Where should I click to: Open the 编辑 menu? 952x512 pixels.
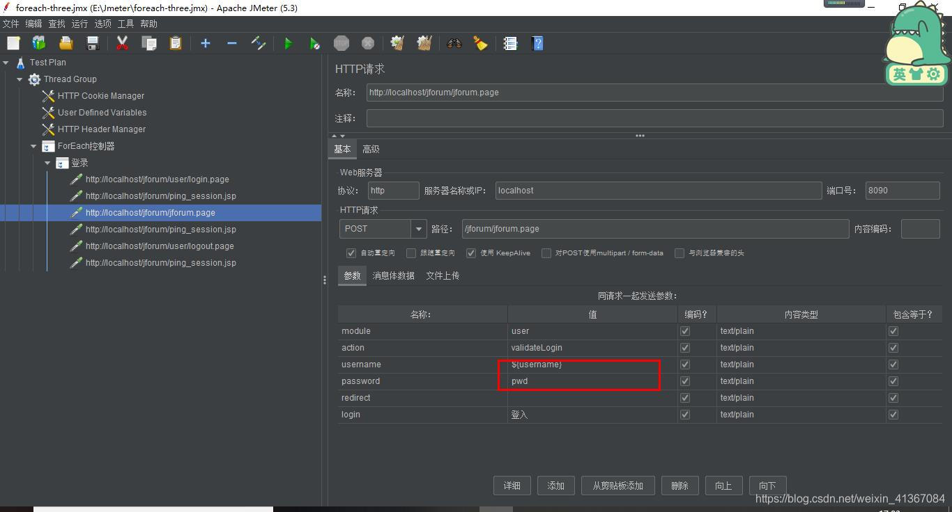[33, 24]
